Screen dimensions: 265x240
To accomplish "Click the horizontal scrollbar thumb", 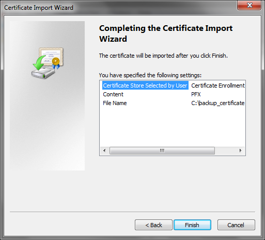I will (162, 151).
